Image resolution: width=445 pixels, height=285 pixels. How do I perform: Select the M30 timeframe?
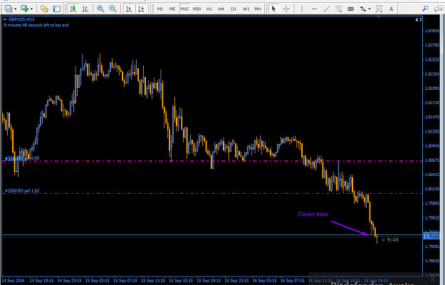tap(197, 9)
